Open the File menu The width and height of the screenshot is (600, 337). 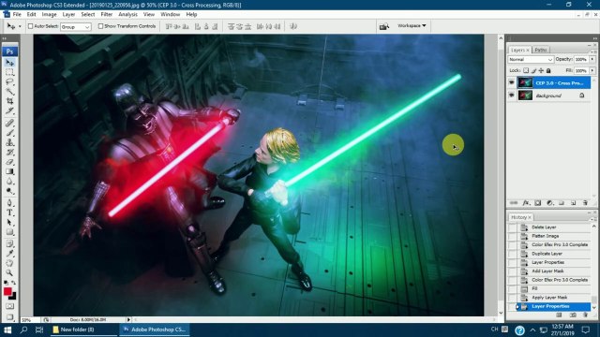(x=17, y=14)
